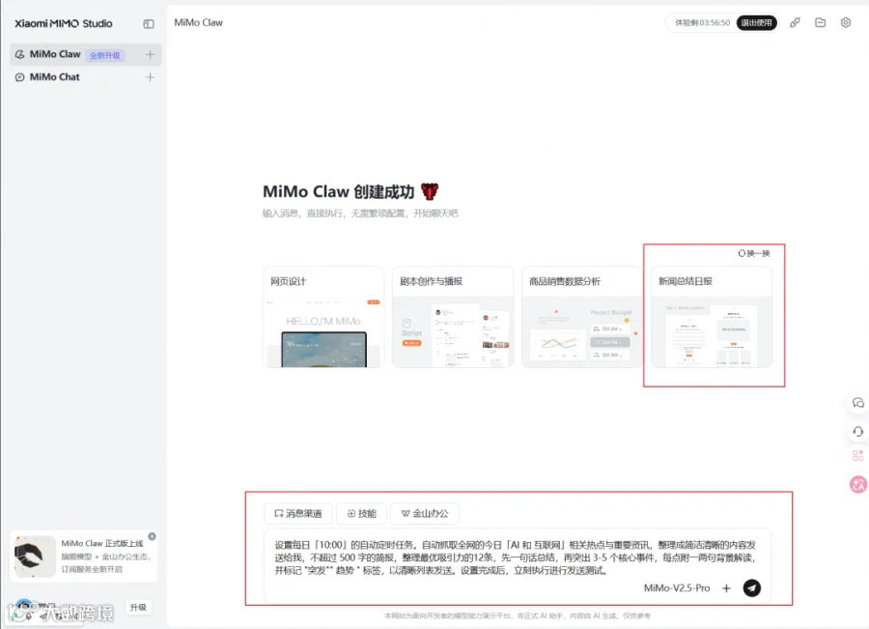This screenshot has width=869, height=629.
Task: Open MiMo Claw in sidebar
Action: 85,54
